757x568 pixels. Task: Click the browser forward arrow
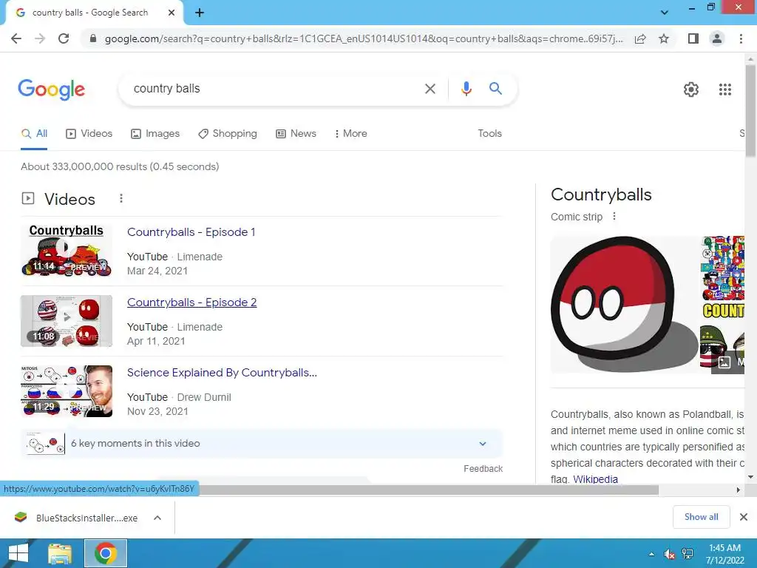click(x=40, y=38)
